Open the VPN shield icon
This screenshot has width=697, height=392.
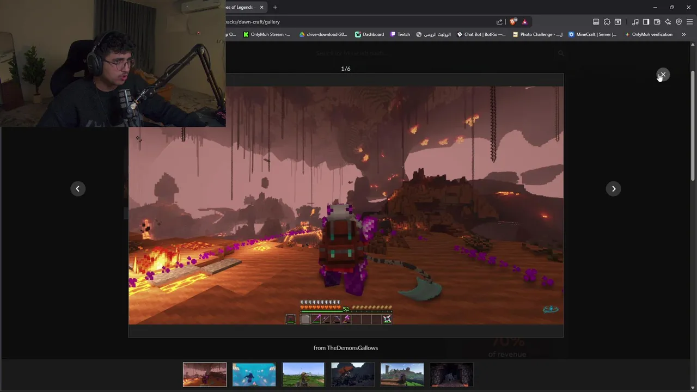coord(678,22)
